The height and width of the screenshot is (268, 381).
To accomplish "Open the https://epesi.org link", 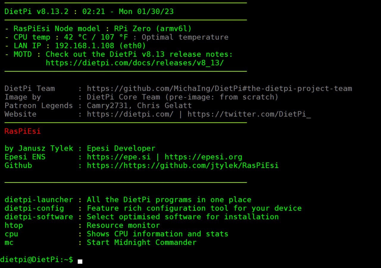I will [x=203, y=157].
